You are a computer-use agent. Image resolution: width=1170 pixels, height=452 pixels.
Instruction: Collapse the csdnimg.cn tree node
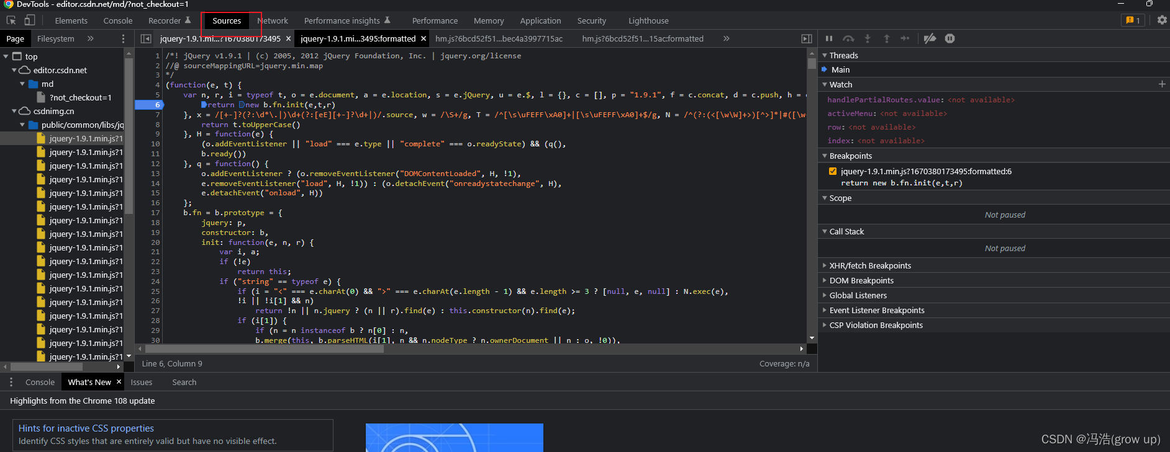[x=14, y=111]
